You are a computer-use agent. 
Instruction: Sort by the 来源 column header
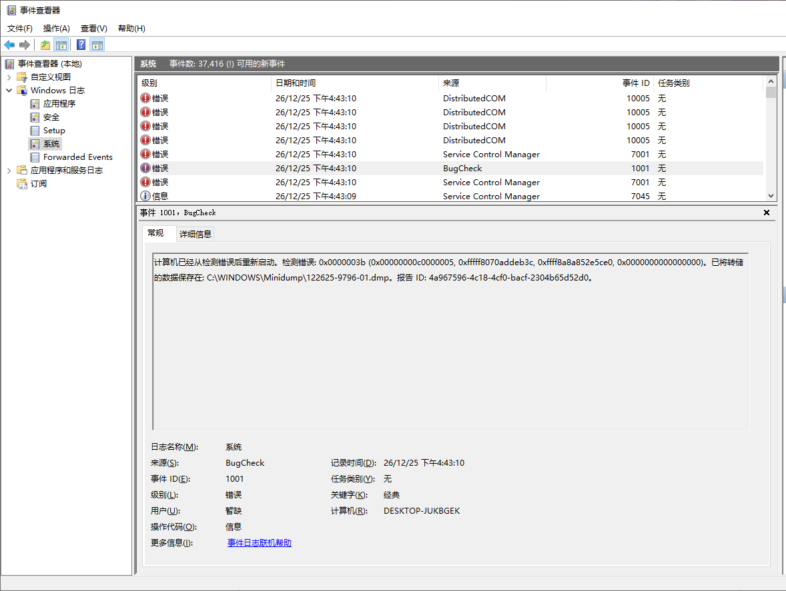(x=492, y=83)
